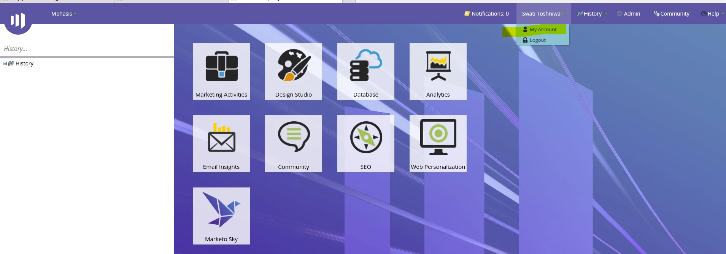Open the History dropdown in the top bar

(x=592, y=14)
